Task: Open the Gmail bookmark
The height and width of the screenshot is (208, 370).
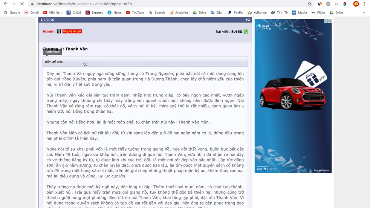Action: (32, 13)
